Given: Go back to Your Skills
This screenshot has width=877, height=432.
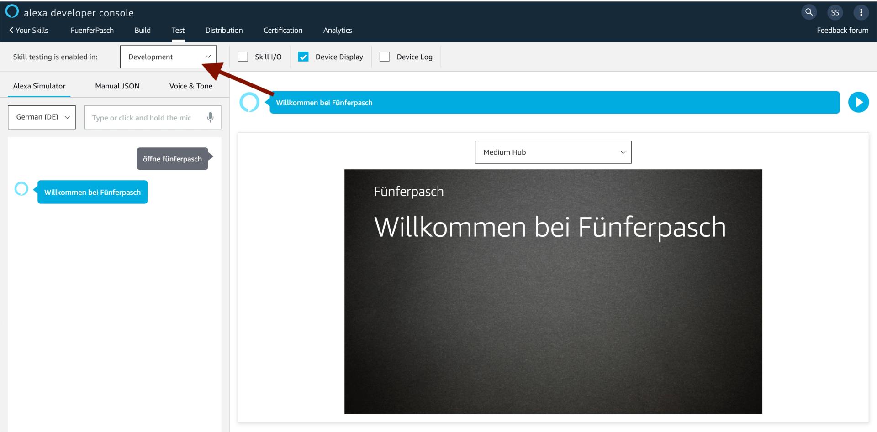Looking at the screenshot, I should click(29, 31).
